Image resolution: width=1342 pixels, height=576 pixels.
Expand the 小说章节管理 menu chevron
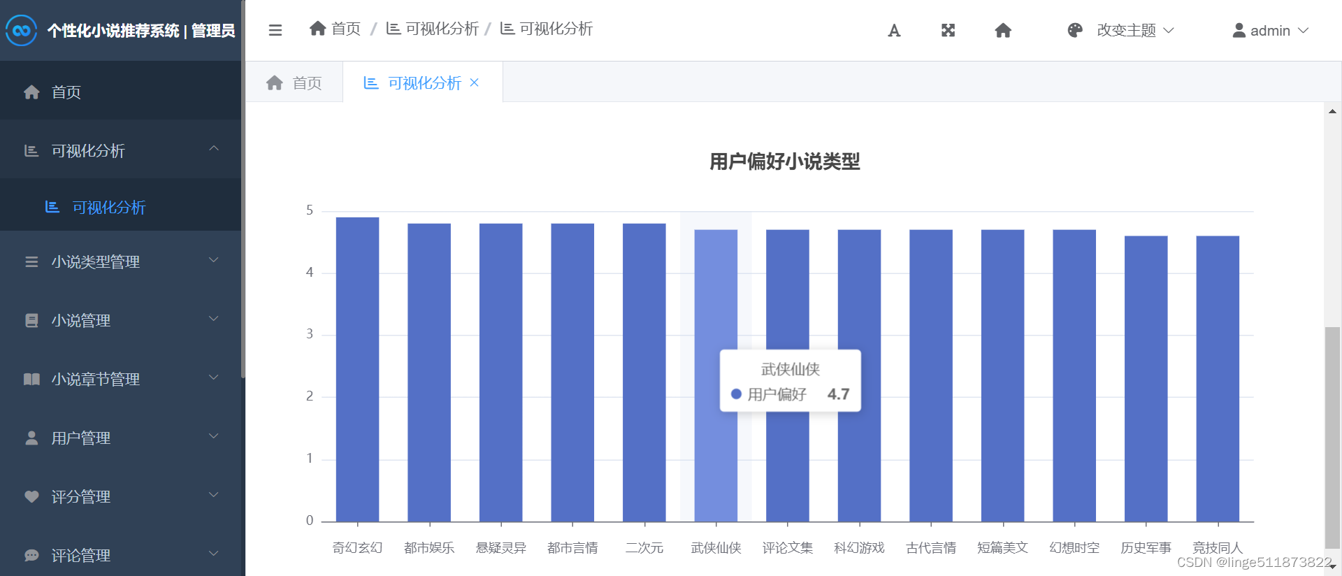[x=214, y=377]
